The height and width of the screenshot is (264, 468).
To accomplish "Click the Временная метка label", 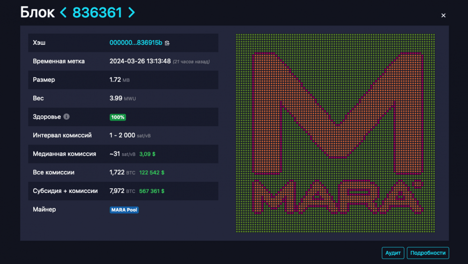I will click(59, 61).
